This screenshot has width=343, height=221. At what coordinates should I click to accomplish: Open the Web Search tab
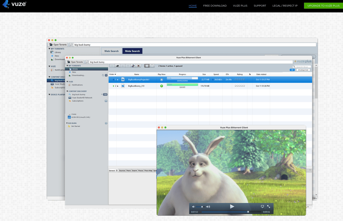coord(111,51)
